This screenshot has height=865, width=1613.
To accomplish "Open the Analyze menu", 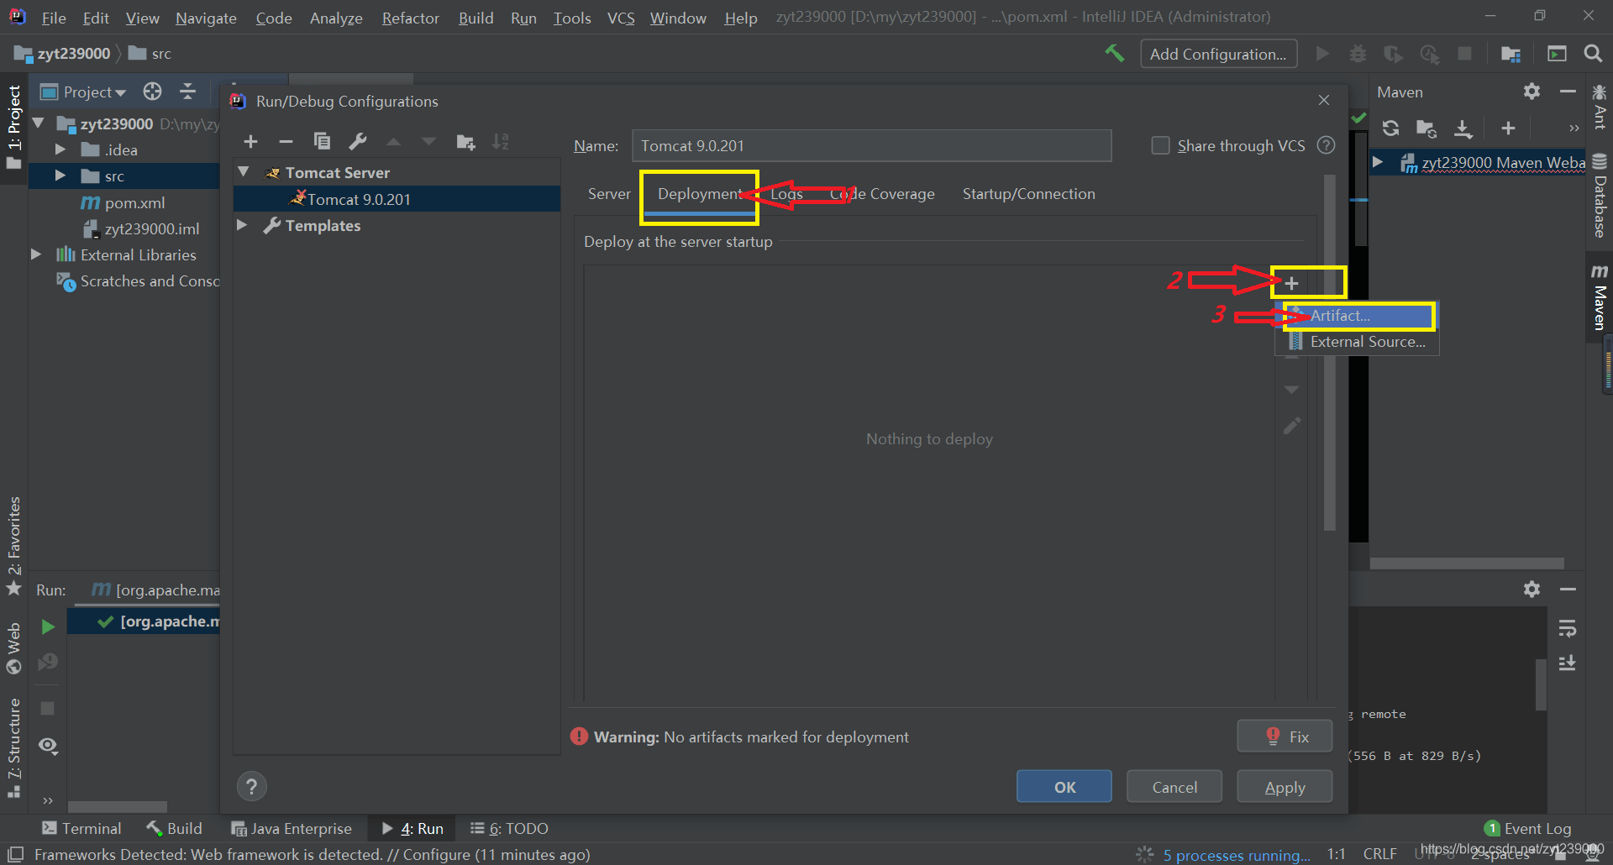I will pos(336,18).
